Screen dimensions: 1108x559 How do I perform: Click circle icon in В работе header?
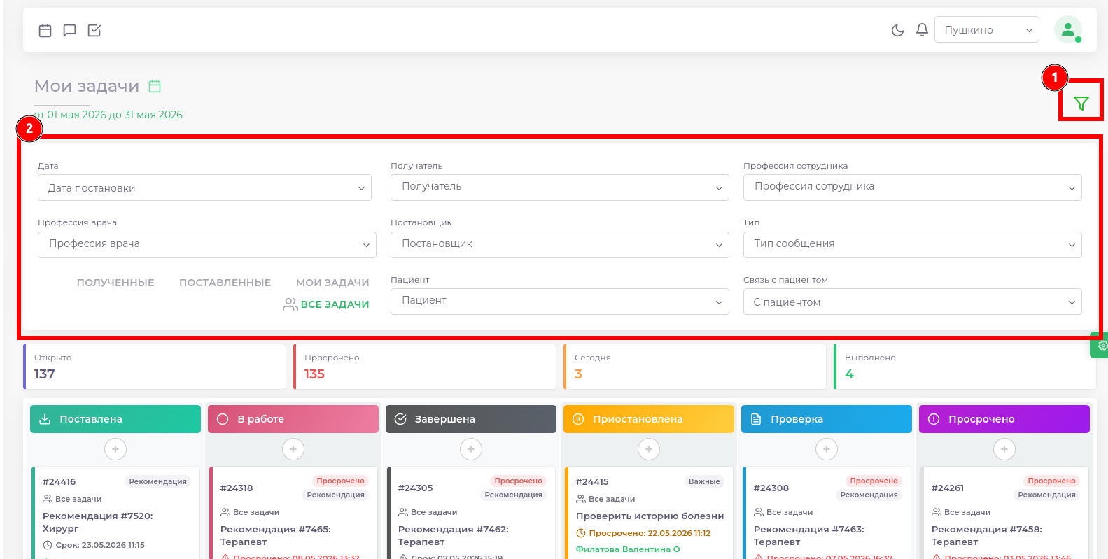point(223,419)
